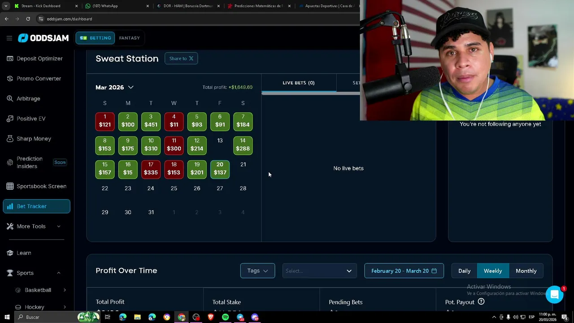Select the Weekly view

tap(493, 271)
